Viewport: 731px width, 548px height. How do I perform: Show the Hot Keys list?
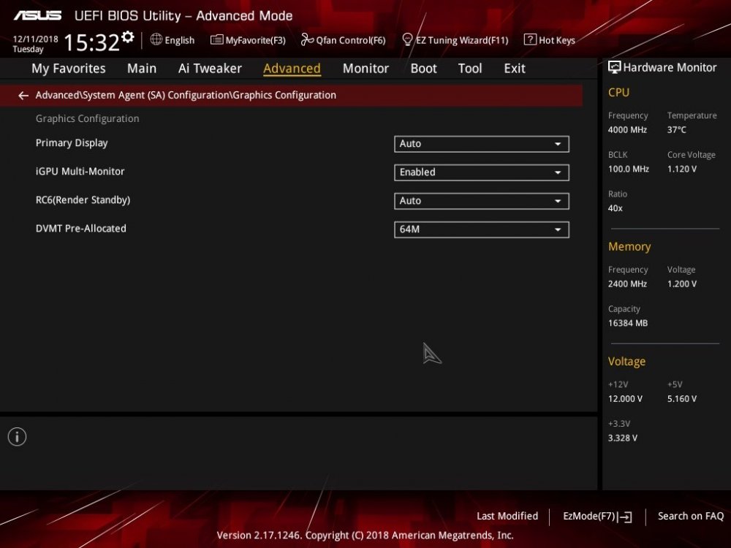coord(550,40)
